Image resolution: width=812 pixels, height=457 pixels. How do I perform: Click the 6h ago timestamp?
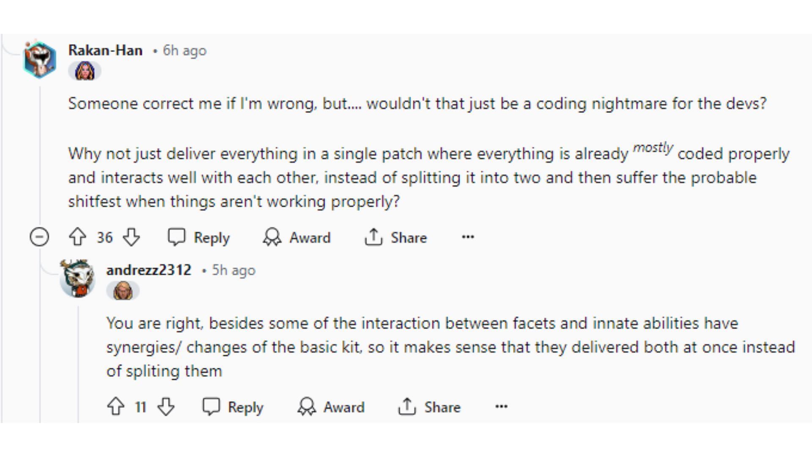185,50
